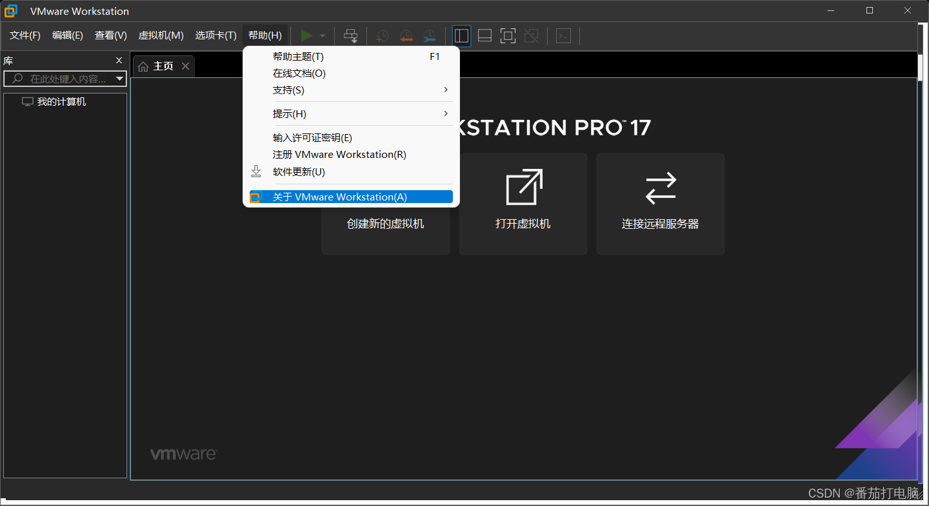Click the library search input field

(65, 79)
